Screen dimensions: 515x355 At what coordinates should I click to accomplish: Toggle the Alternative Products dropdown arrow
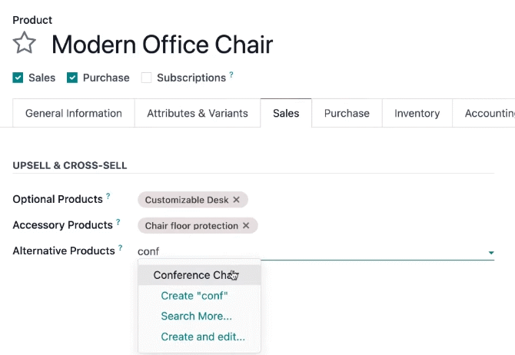(x=491, y=253)
